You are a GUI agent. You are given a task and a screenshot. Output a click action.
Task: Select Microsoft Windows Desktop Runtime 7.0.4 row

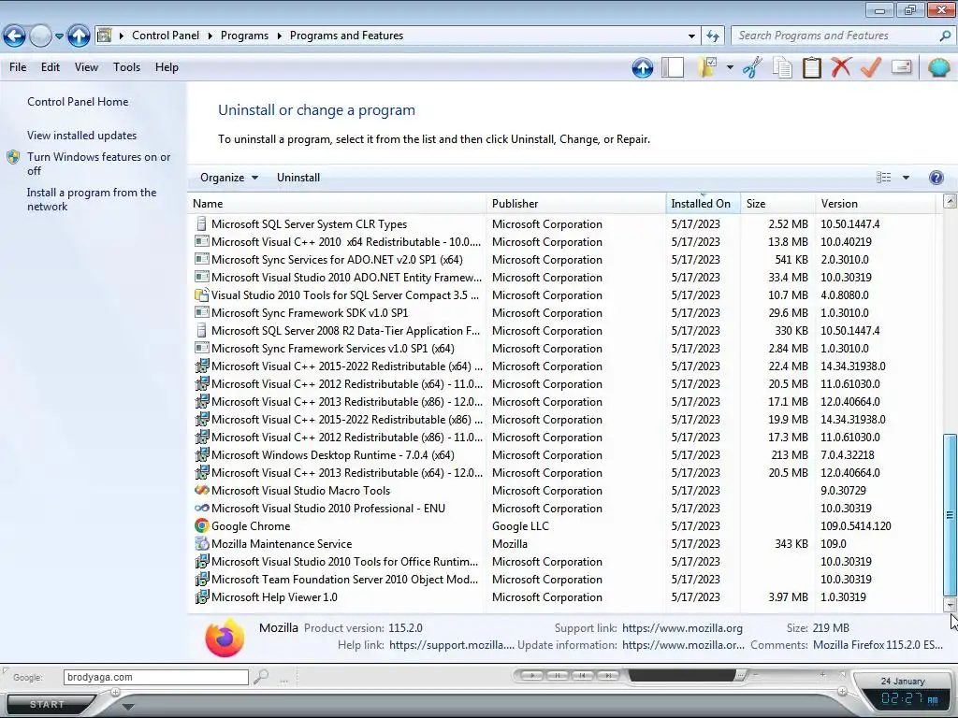pos(564,455)
